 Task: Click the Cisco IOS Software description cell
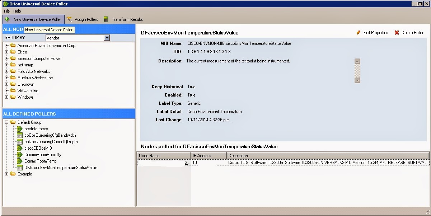point(328,163)
